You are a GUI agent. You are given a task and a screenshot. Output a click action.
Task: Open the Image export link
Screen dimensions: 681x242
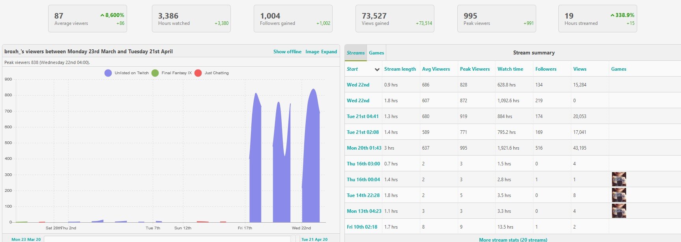pyautogui.click(x=312, y=52)
